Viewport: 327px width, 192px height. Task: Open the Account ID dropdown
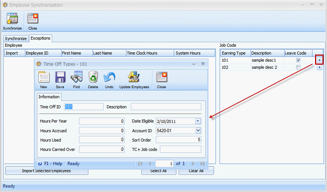coord(198,131)
